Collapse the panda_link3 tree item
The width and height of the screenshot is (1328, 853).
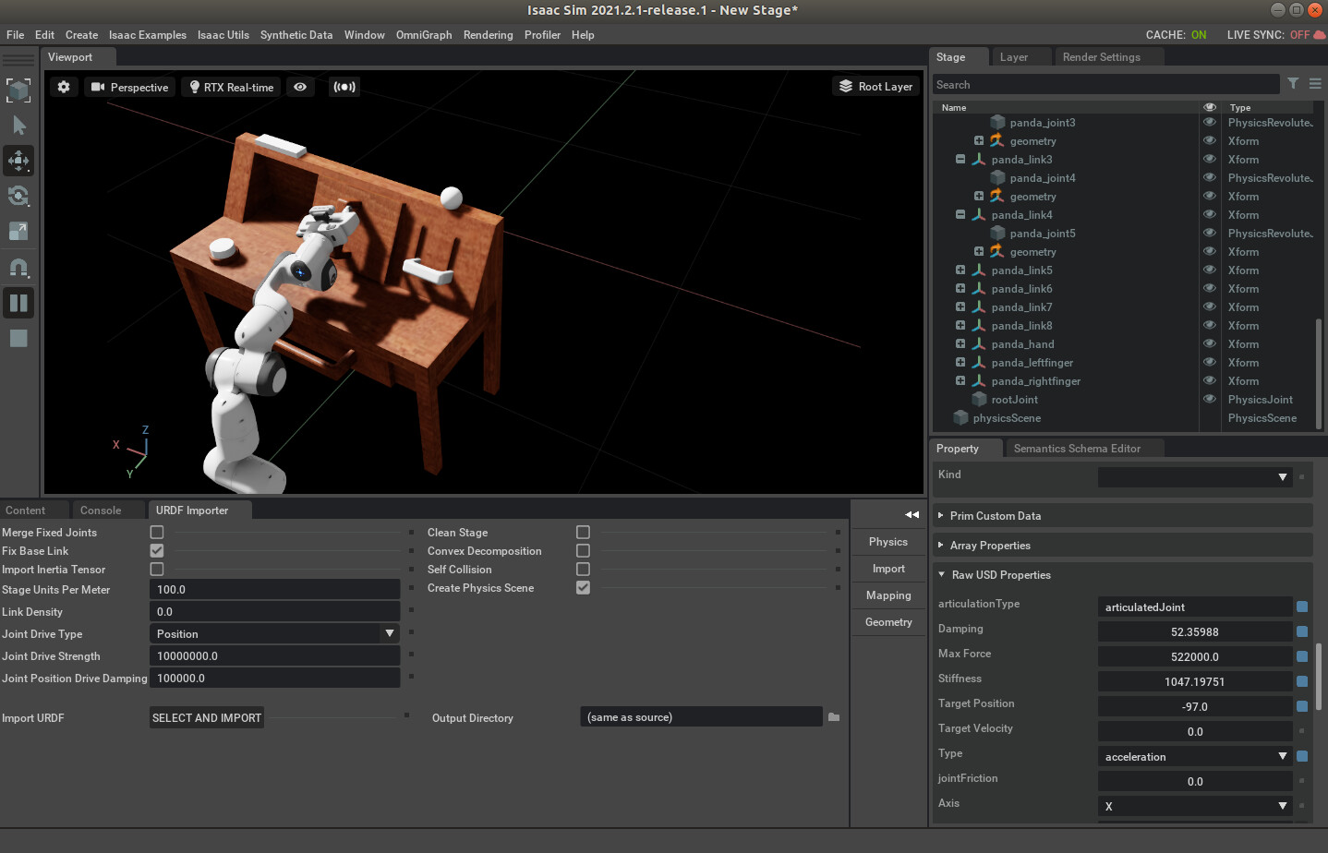(960, 159)
